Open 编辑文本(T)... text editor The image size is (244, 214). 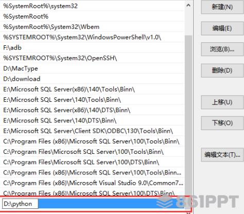tap(222, 155)
